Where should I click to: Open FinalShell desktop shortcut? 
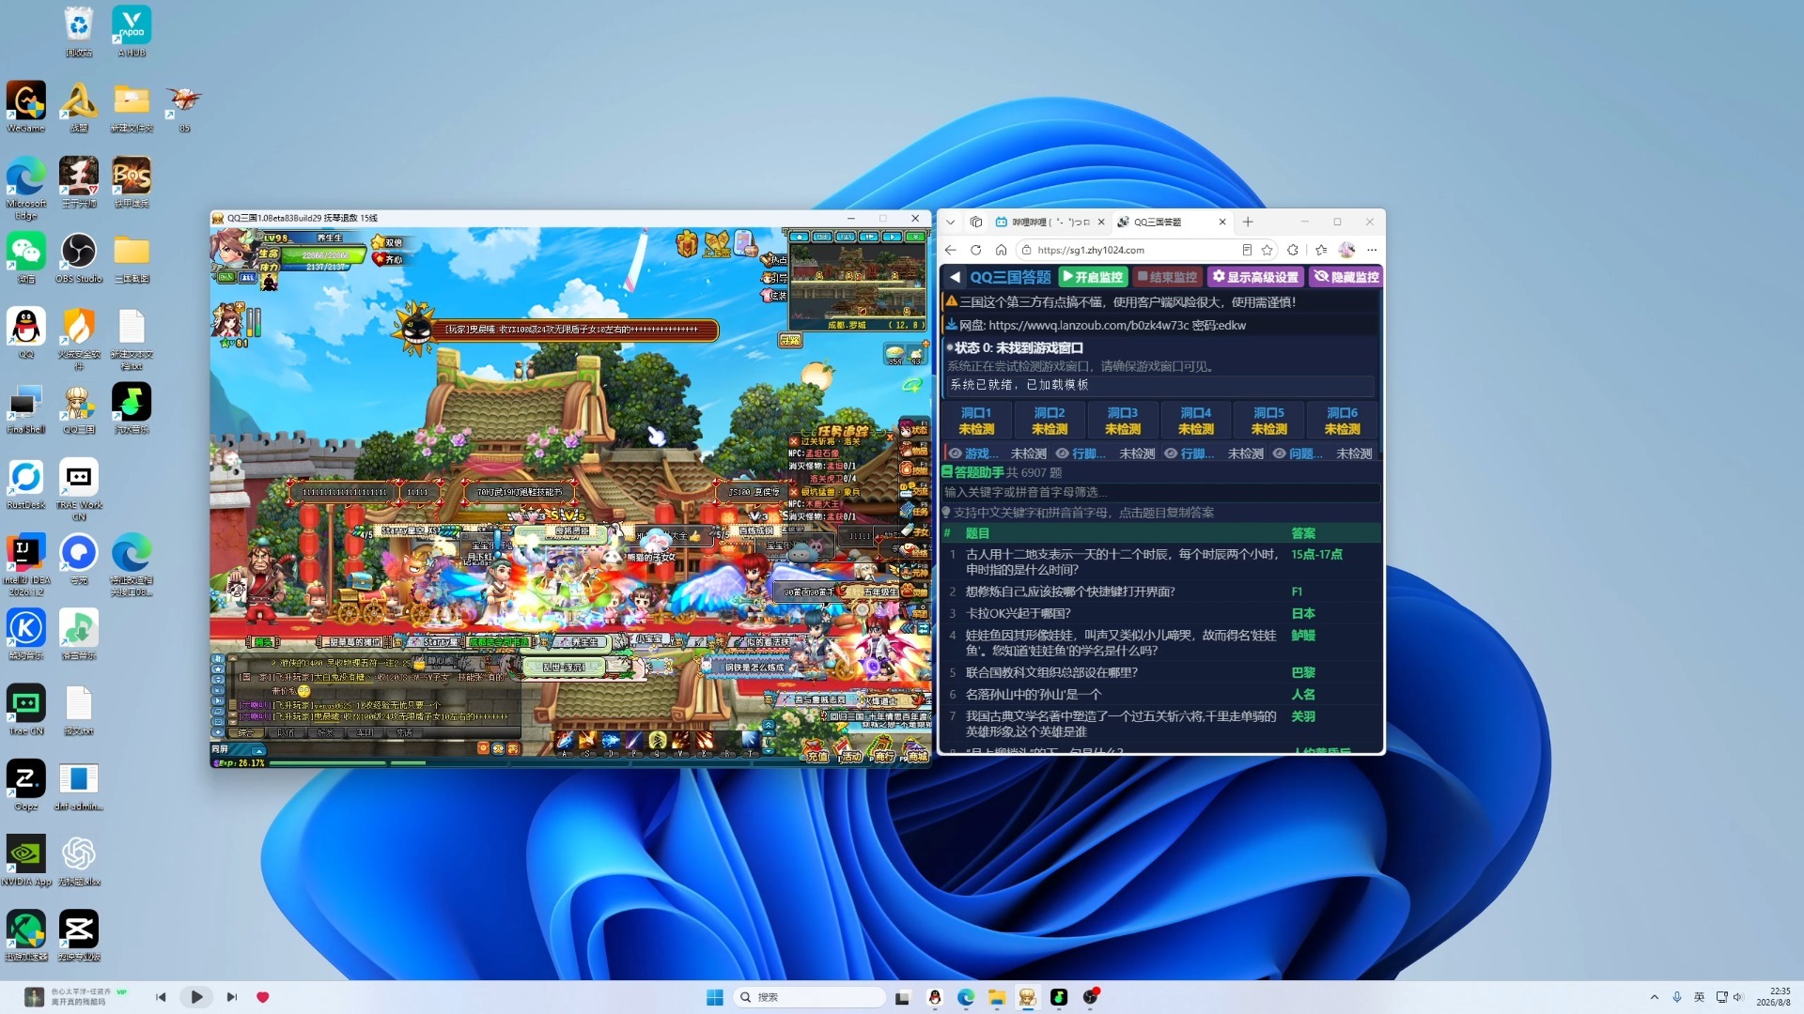[x=26, y=408]
